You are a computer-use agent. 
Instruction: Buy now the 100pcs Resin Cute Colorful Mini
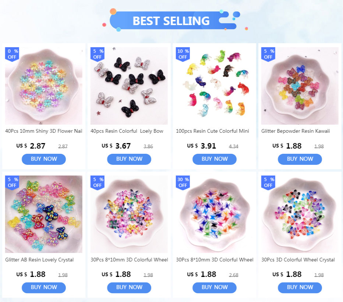[214, 159]
